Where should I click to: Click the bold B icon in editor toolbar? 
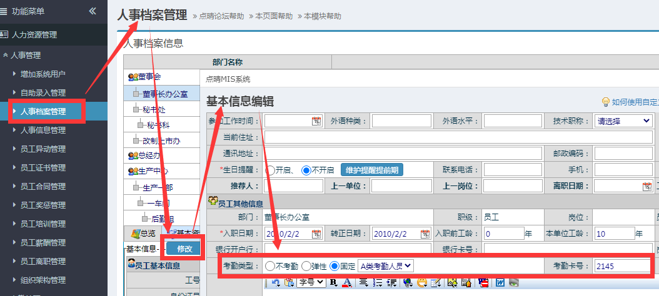[333, 283]
